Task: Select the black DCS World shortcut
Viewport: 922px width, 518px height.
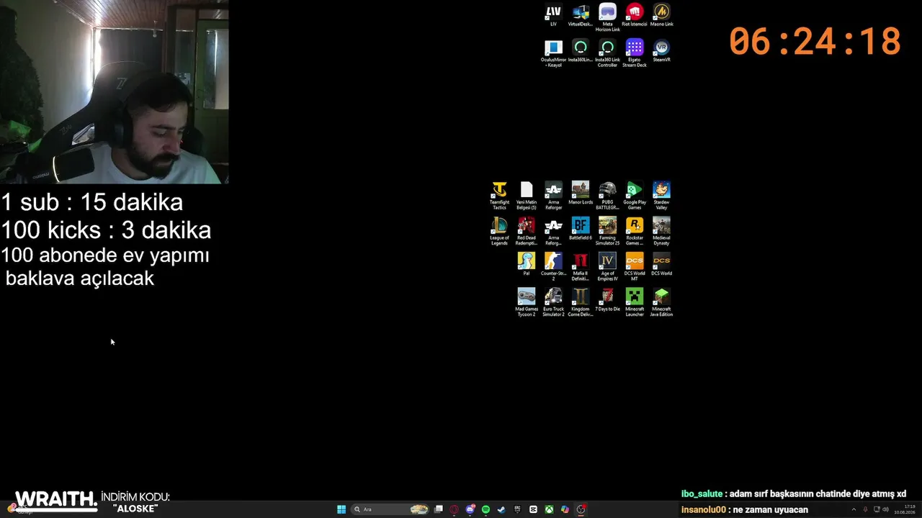Action: point(661,264)
